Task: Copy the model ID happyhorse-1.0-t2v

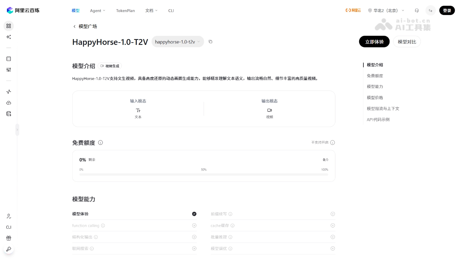Action: point(211,41)
